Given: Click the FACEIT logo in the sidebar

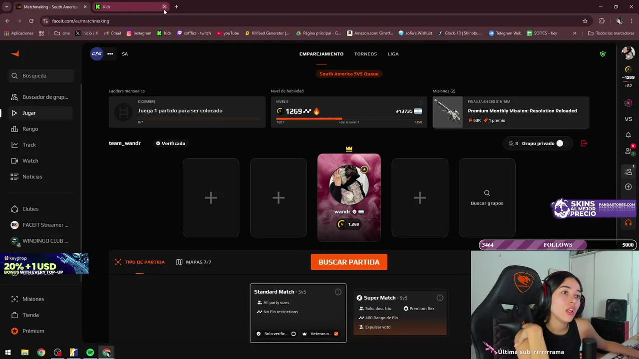Looking at the screenshot, I should coord(15,54).
